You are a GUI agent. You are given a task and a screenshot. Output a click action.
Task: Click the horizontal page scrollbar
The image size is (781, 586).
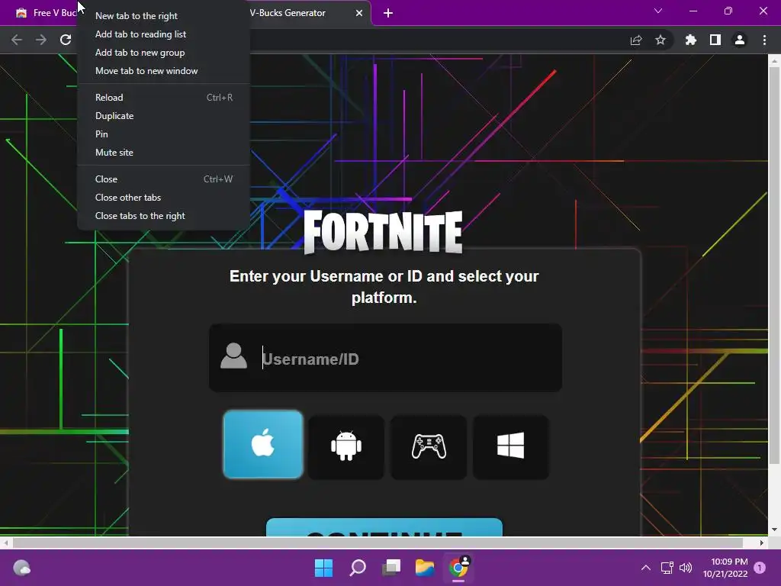[x=378, y=543]
